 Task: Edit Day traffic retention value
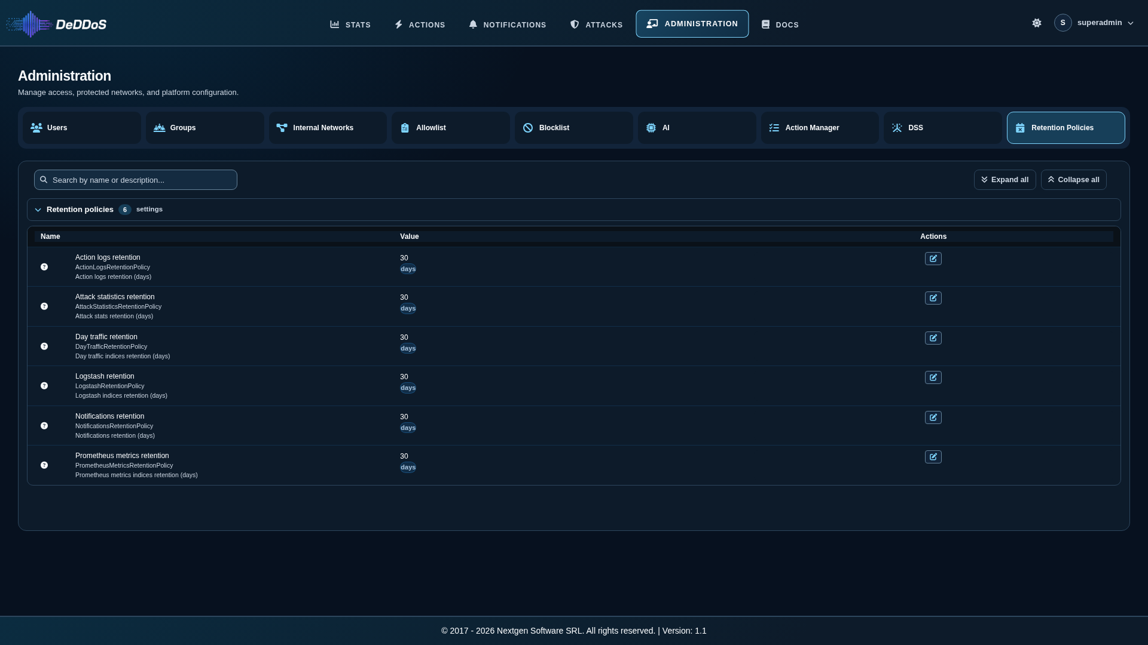(x=933, y=338)
